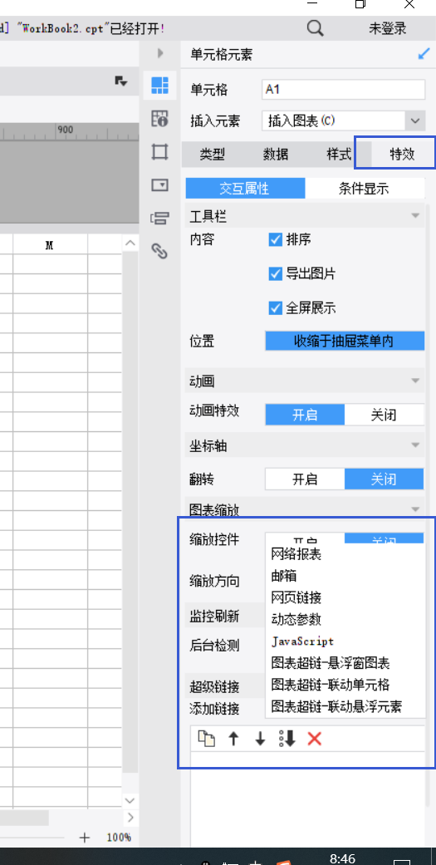This screenshot has width=436, height=865.
Task: Move the hyperlink up with the up arrow
Action: pos(233,739)
